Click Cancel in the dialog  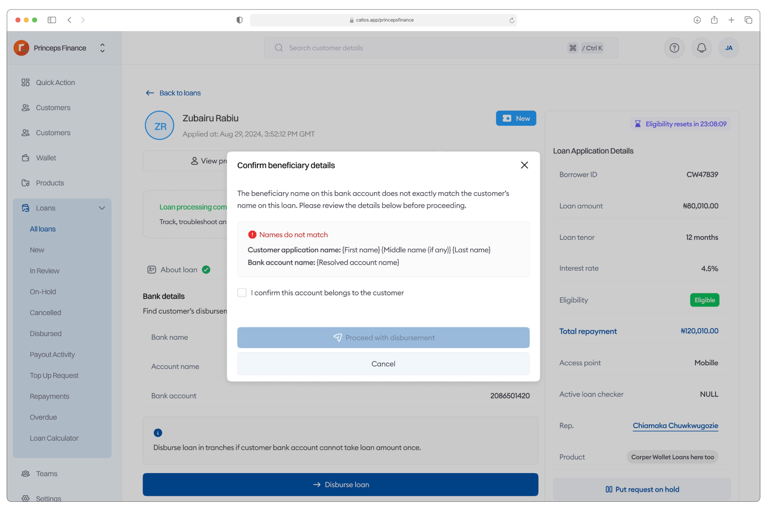[x=383, y=364]
